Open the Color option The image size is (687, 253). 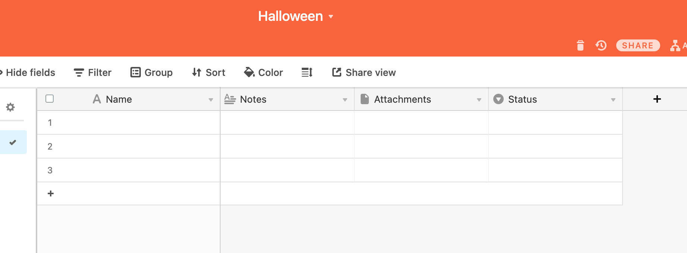[263, 73]
